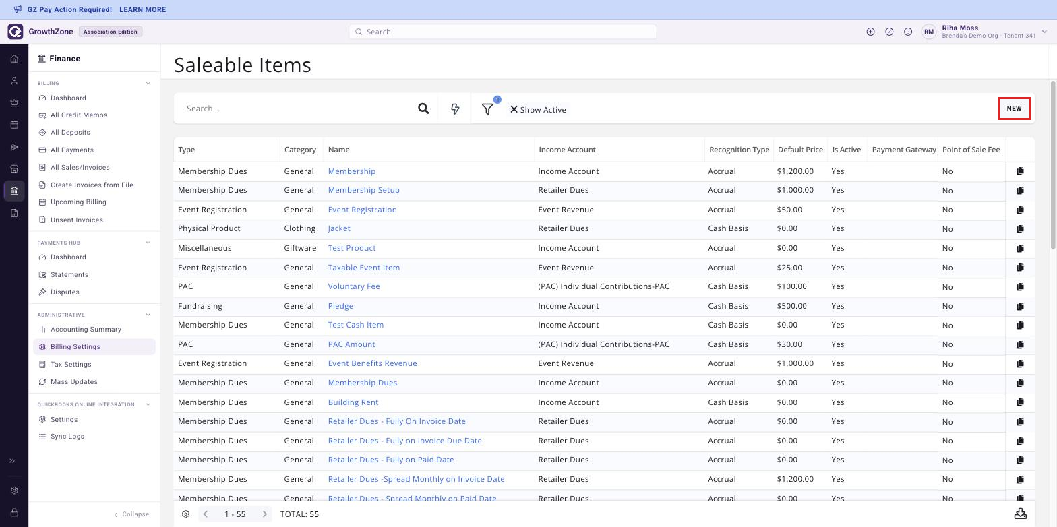
Task: Open Upcoming Billing in the Finance menu
Action: (x=78, y=202)
